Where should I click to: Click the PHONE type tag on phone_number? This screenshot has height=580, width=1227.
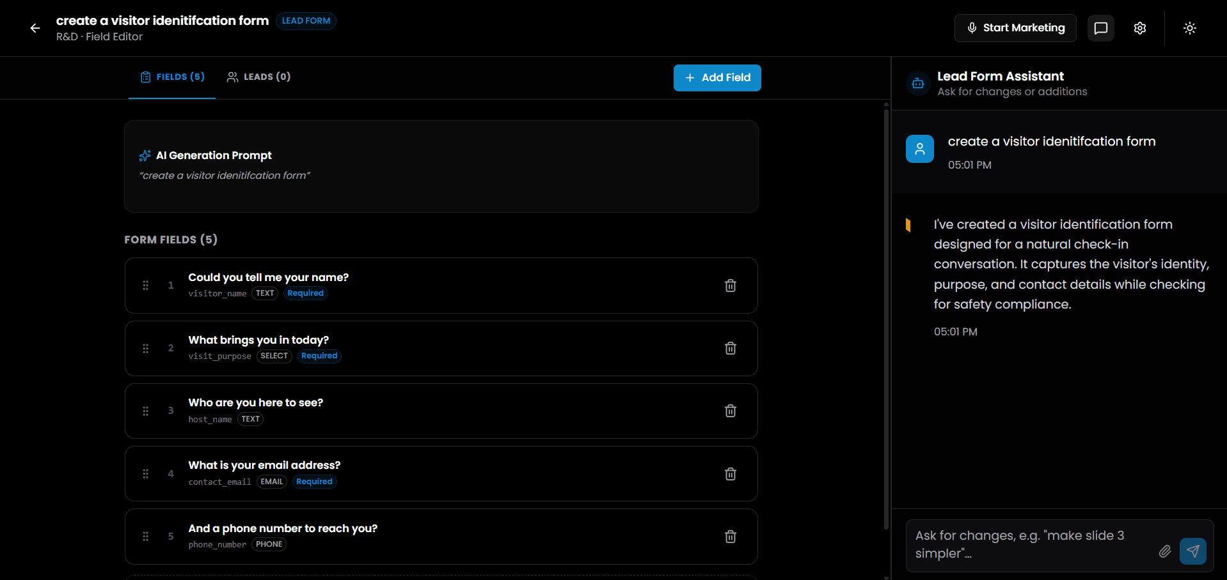(269, 544)
